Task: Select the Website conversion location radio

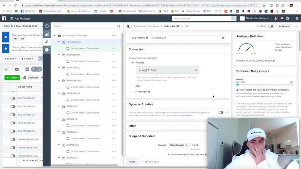Action: pos(133,63)
